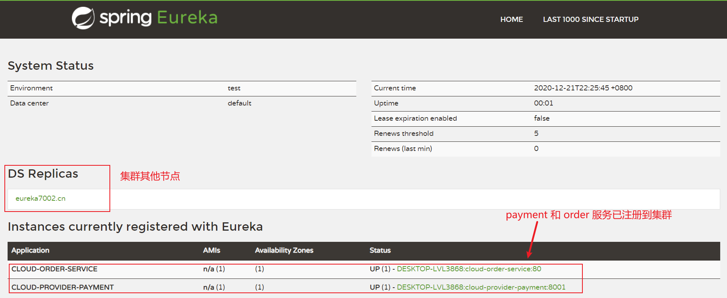Click n/a (1) in CLOUD-PROVIDER-PAYMENT row
This screenshot has width=727, height=298.
click(214, 287)
